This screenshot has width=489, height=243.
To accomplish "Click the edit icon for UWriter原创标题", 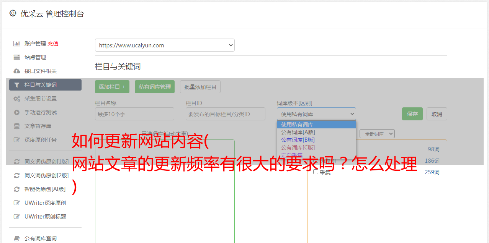I will (x=16, y=217).
